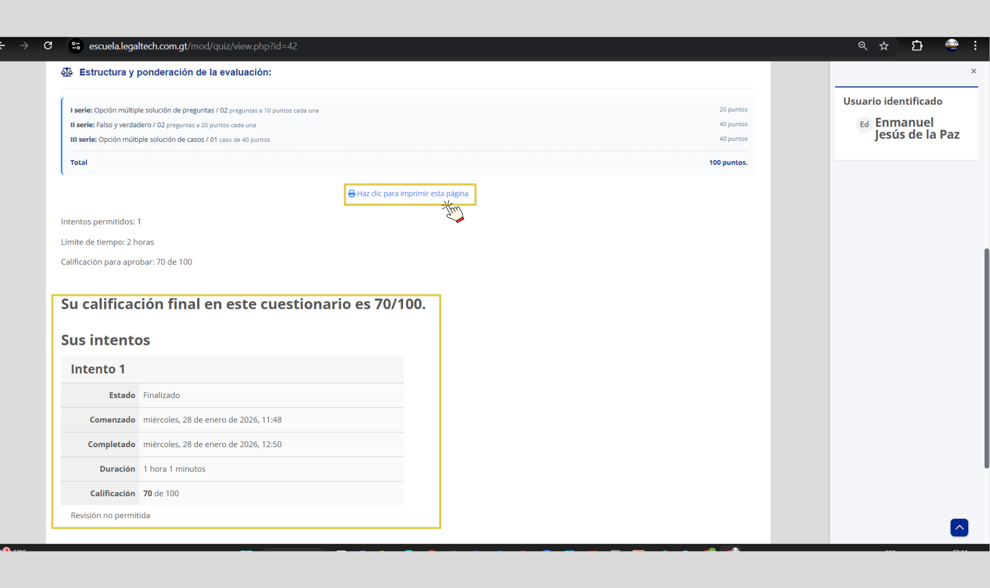Click the 'Usuario identificado' panel heading
Screen dimensions: 990x588
(892, 101)
